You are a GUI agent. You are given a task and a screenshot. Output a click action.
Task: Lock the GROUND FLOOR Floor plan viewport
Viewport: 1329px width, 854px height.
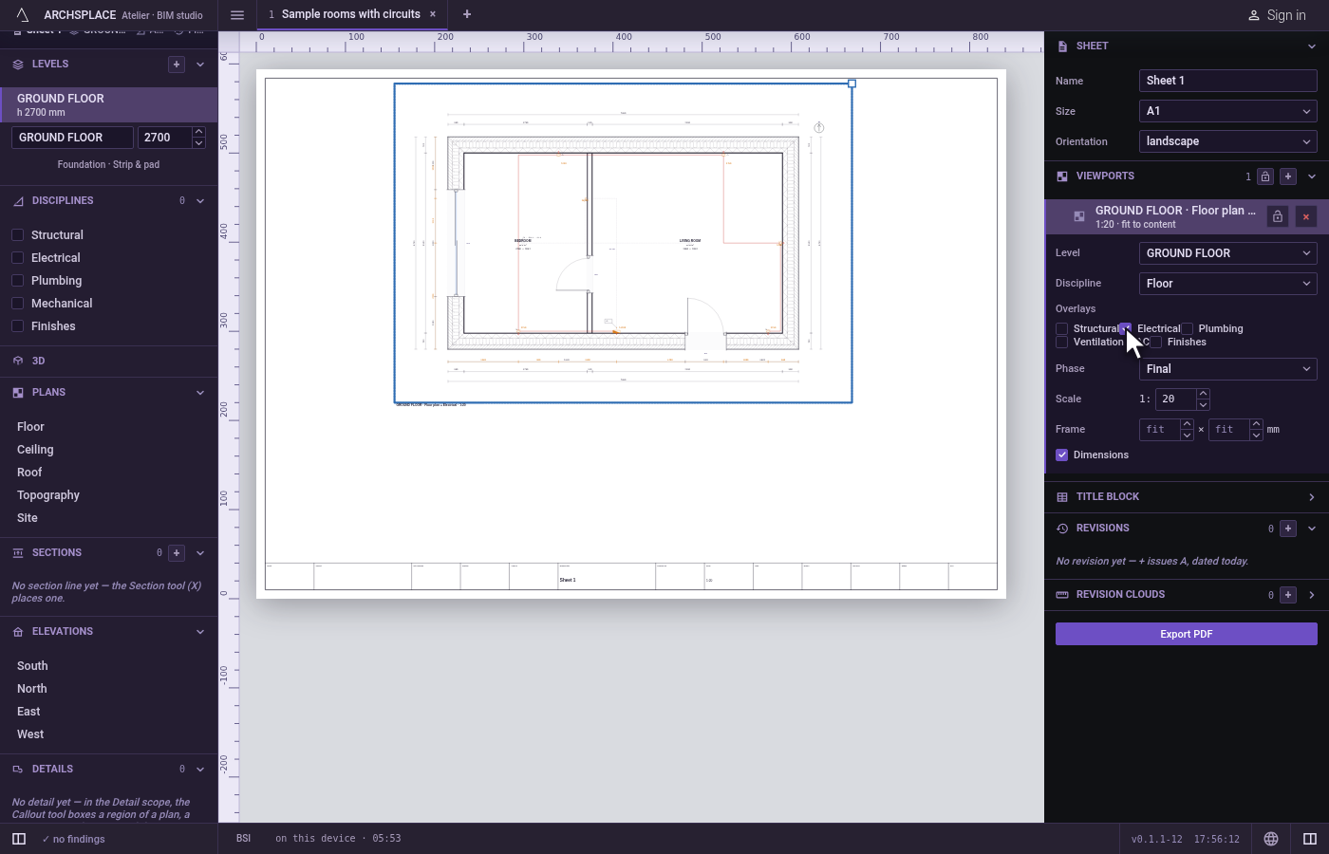coord(1278,217)
